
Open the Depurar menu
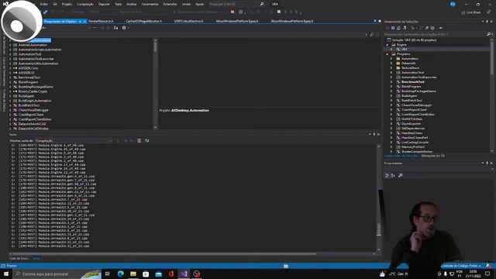[x=104, y=4]
